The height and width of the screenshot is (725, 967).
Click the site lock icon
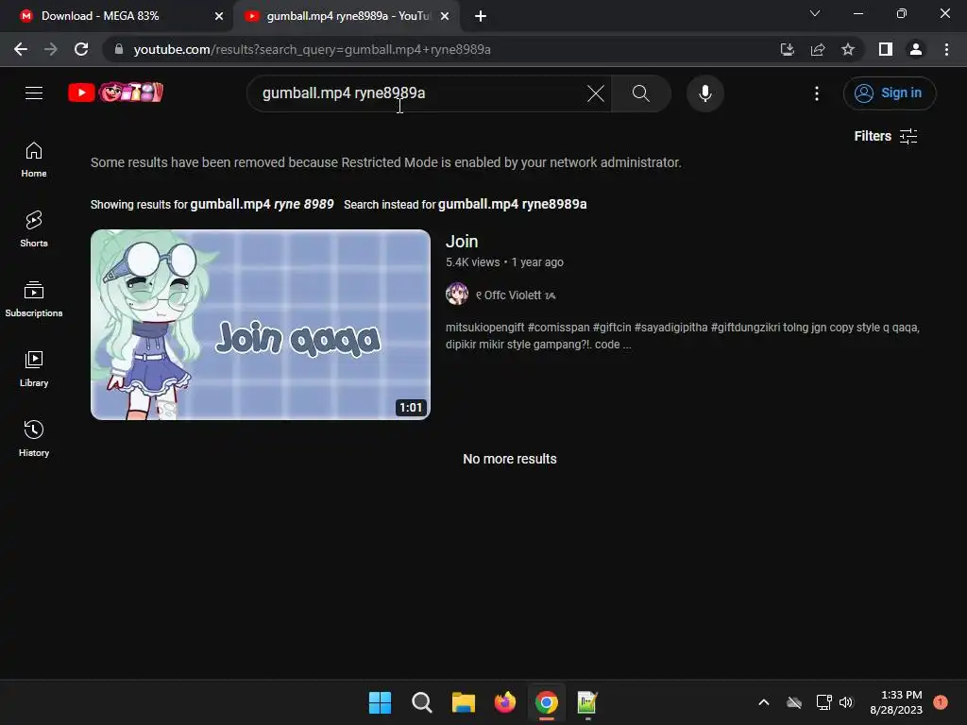[118, 49]
